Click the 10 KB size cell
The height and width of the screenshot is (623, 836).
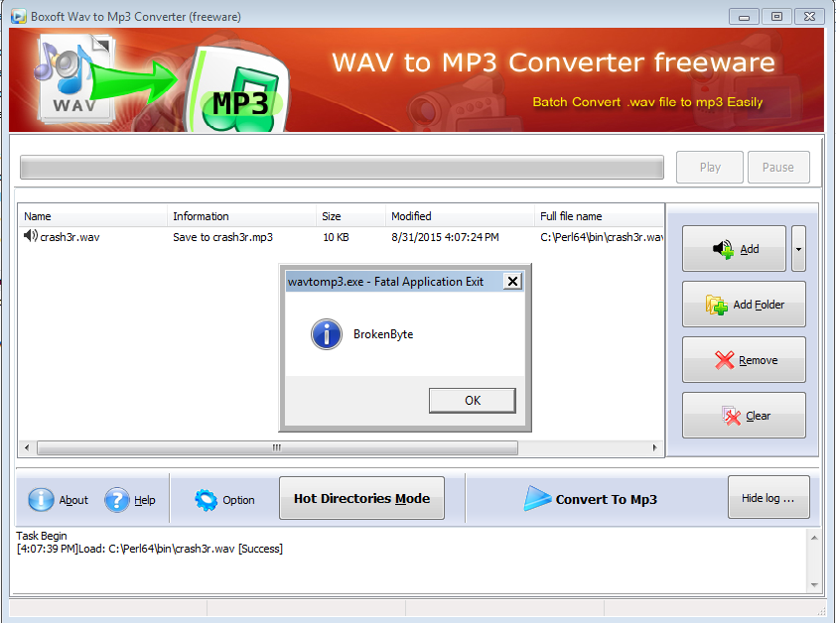pyautogui.click(x=336, y=237)
